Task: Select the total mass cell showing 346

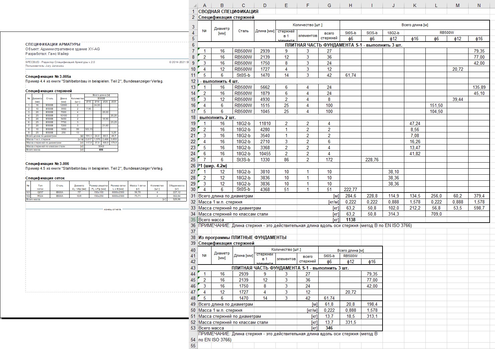Action: click(x=329, y=328)
